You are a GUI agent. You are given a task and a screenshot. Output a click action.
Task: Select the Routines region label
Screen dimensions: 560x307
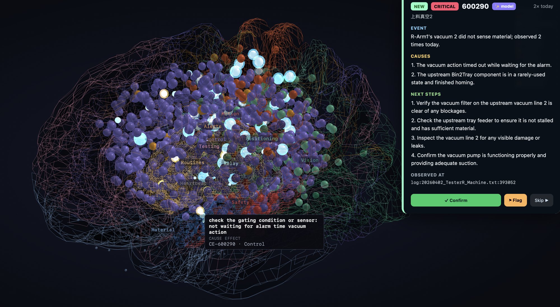pos(192,162)
